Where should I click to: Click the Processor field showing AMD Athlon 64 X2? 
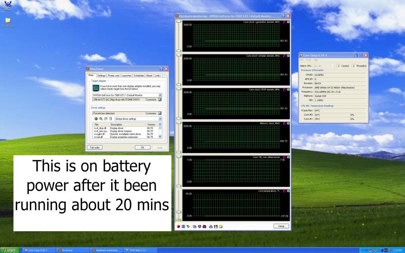340,88
